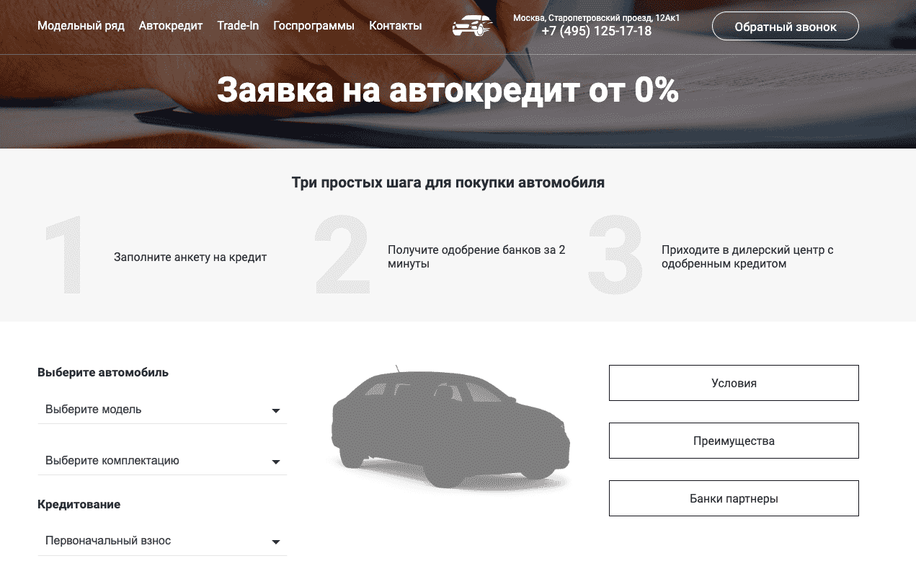Call the +7 (495) 125-17-18 phone number
Viewport: 916px width, 574px height.
(x=596, y=31)
